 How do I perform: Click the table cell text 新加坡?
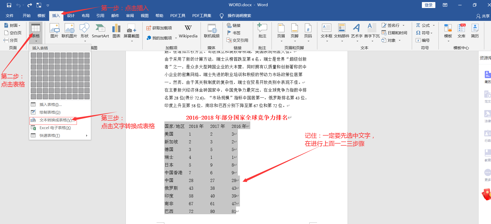(171, 142)
